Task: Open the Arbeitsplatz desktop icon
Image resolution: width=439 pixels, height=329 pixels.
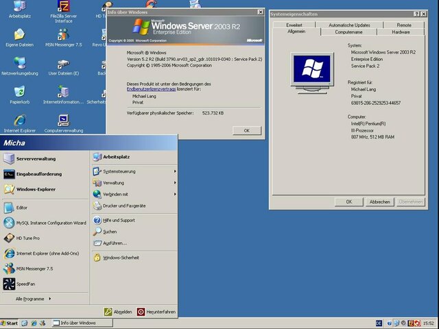Action: (20, 9)
